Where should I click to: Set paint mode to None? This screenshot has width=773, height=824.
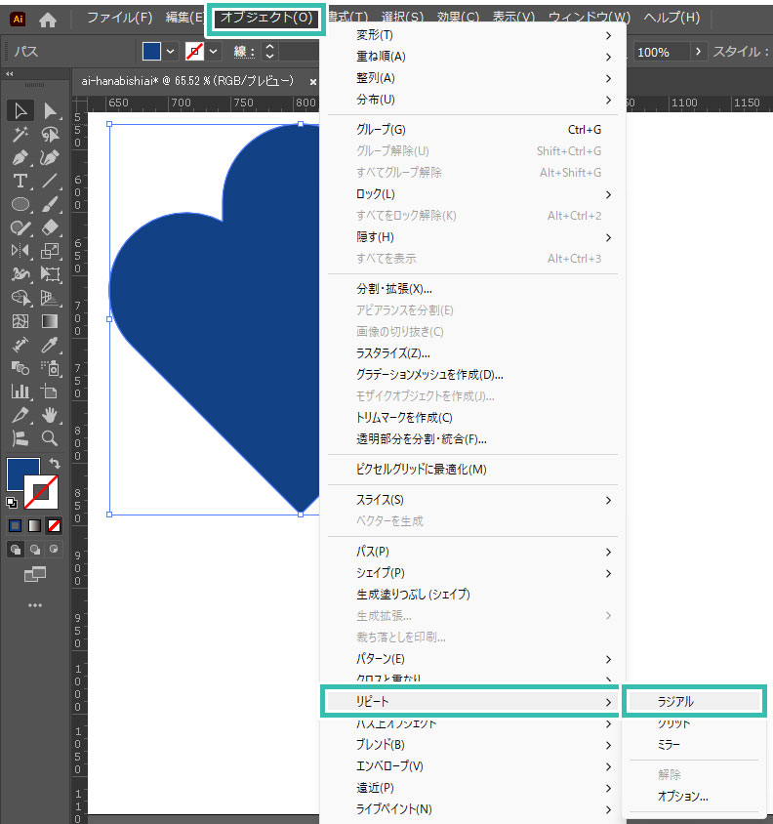pos(55,525)
